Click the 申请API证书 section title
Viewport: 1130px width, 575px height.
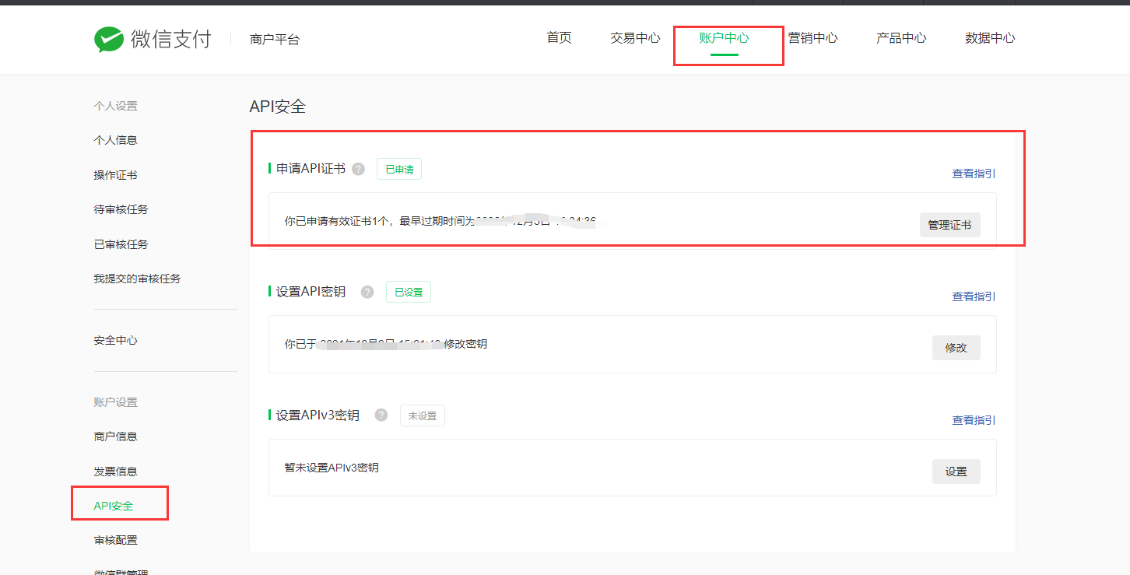pyautogui.click(x=311, y=169)
